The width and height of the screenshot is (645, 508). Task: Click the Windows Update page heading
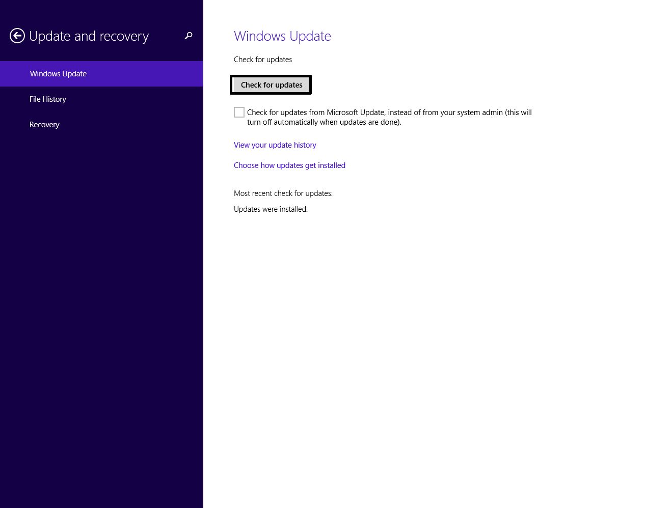282,36
